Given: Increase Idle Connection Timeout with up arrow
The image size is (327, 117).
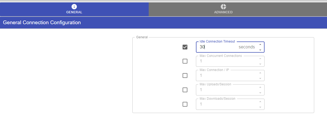Looking at the screenshot, I should click(260, 45).
